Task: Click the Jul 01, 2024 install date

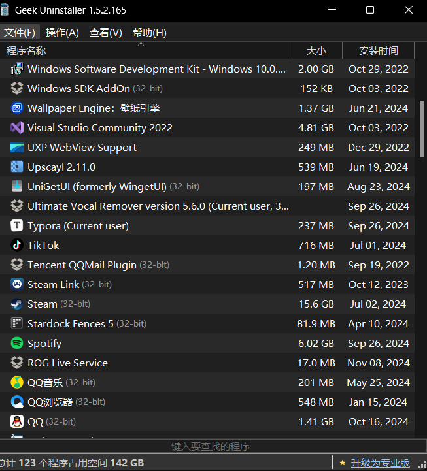Action: [x=378, y=245]
